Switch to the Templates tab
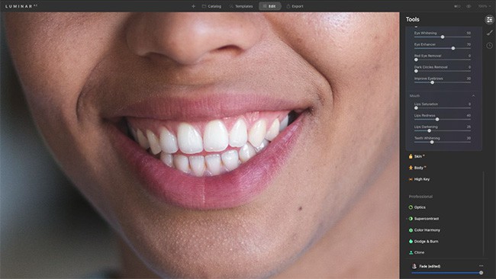Image resolution: width=496 pixels, height=279 pixels. point(241,6)
